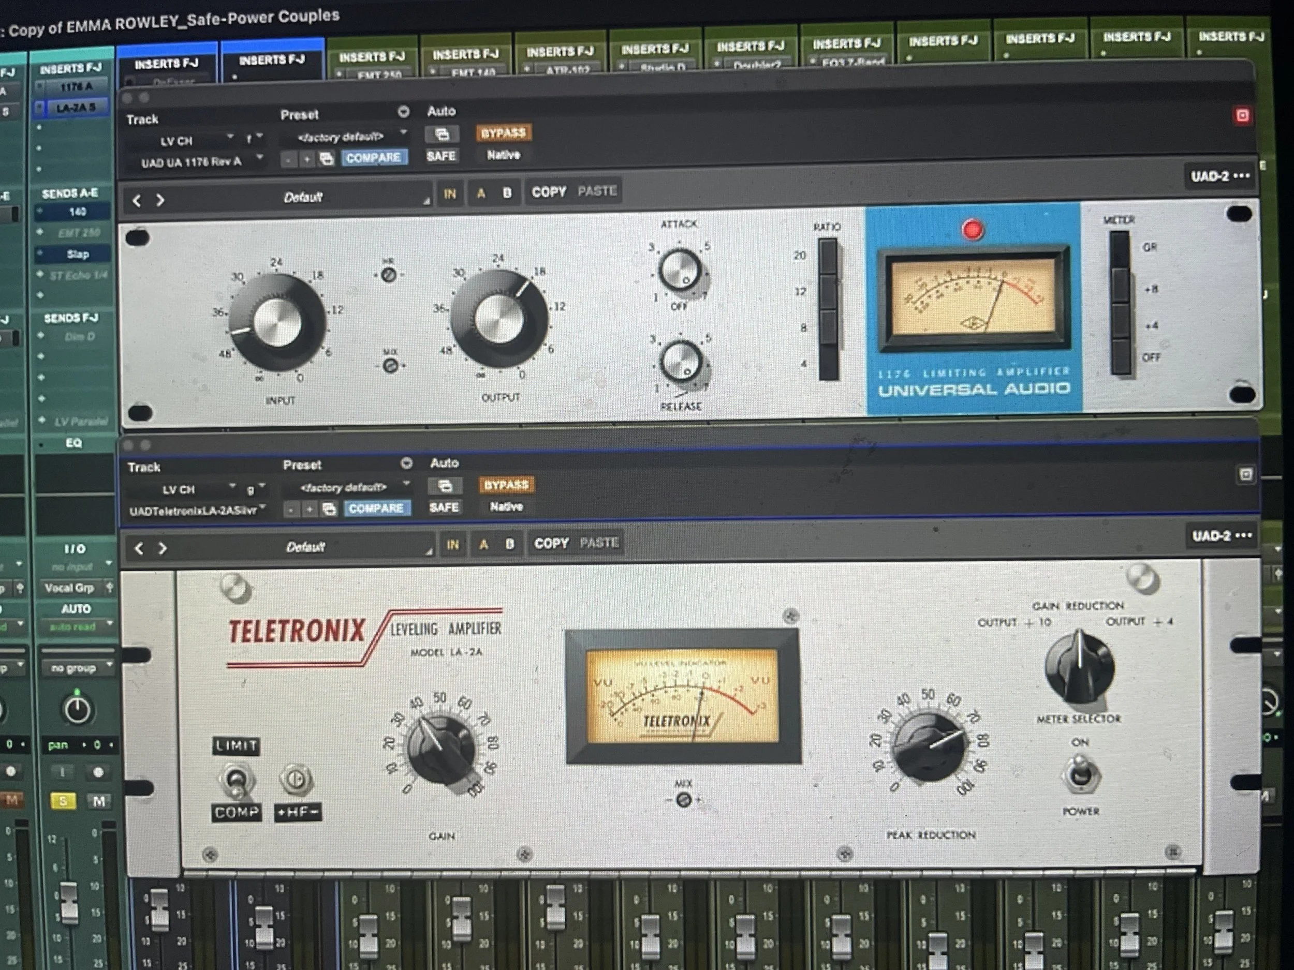Select setting A on the 1176 toolbar
The height and width of the screenshot is (970, 1294).
tap(481, 193)
